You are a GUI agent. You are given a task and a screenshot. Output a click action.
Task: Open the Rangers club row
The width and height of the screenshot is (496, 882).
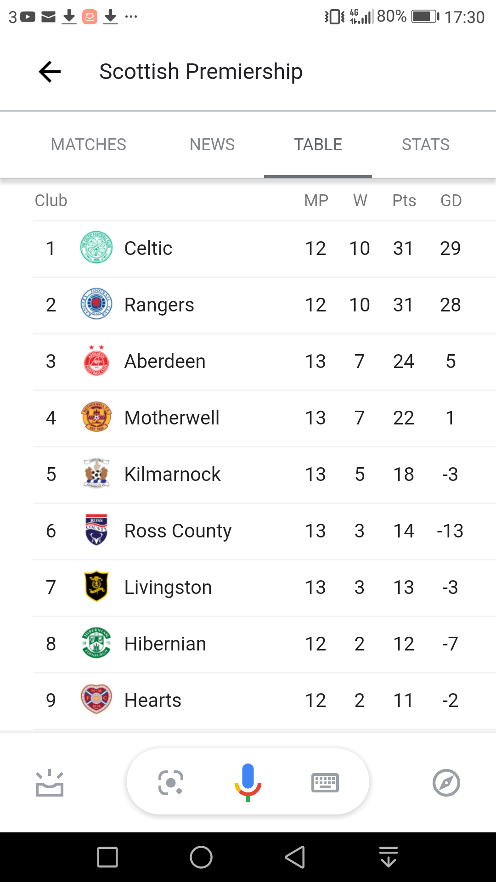pyautogui.click(x=265, y=305)
